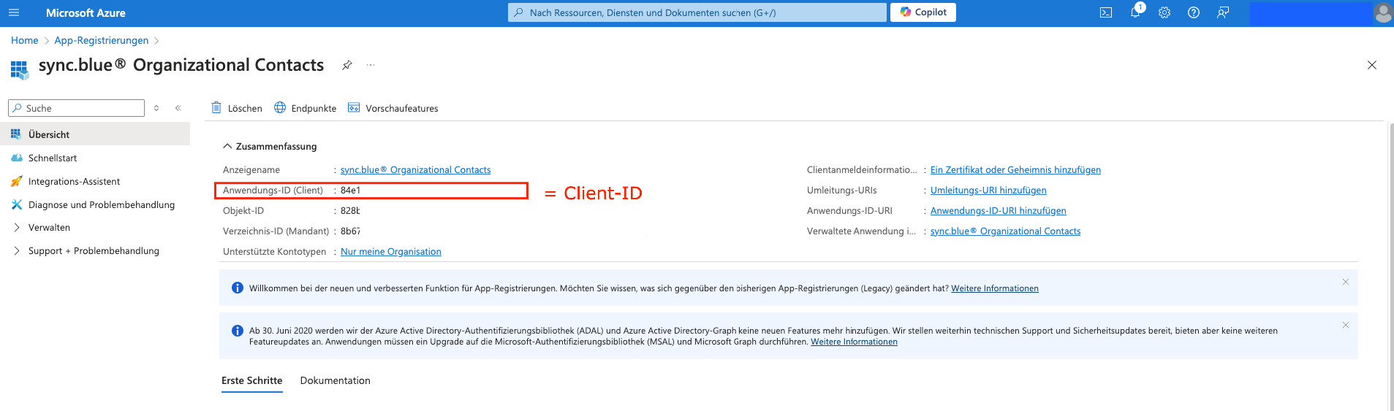Open the feedback icon in header
The image size is (1394, 411).
[x=1223, y=12]
